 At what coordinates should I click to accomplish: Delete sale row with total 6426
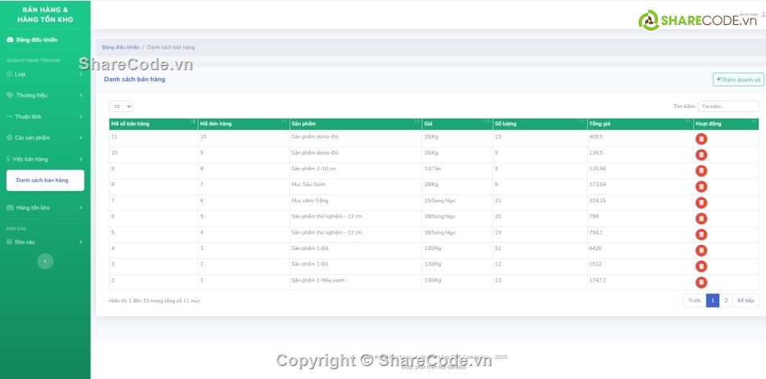click(701, 251)
